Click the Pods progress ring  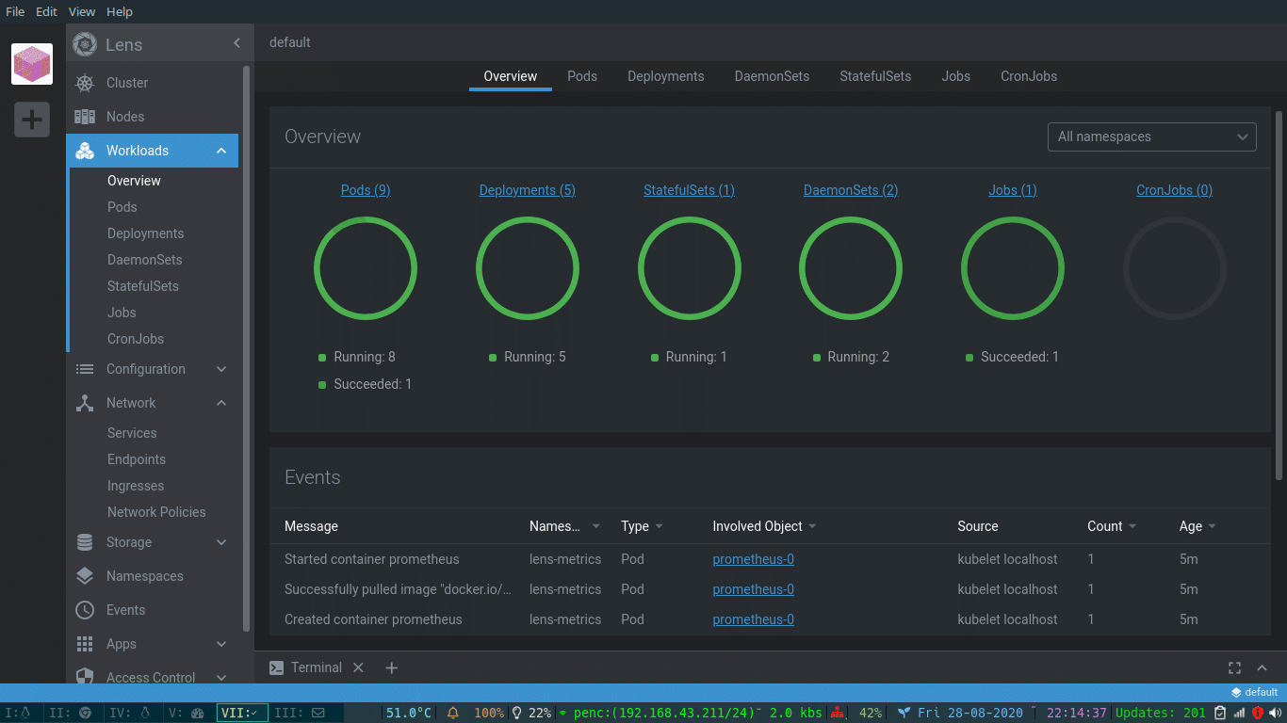click(x=366, y=268)
